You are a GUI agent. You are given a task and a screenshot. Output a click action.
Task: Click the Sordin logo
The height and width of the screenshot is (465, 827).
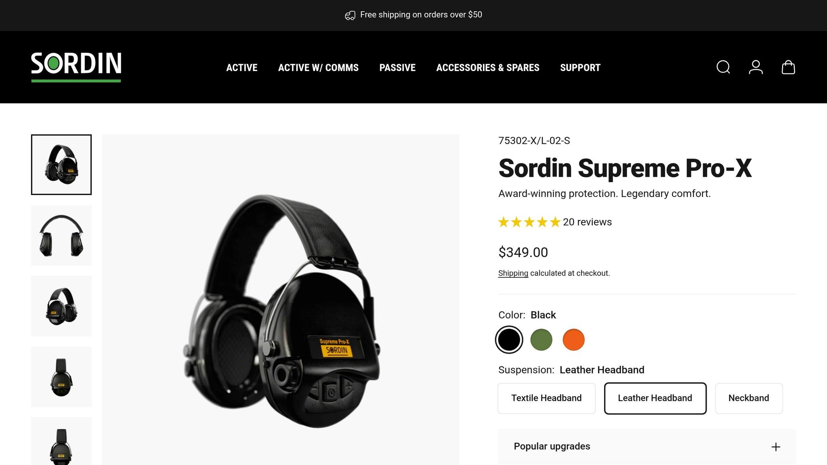tap(76, 67)
